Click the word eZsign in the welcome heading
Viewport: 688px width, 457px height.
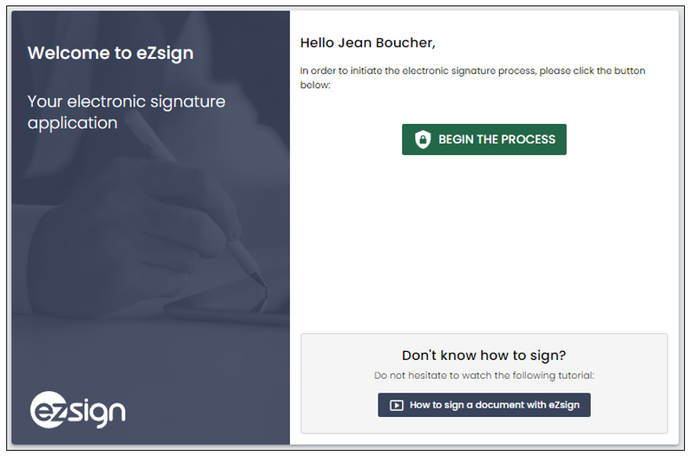click(x=165, y=54)
